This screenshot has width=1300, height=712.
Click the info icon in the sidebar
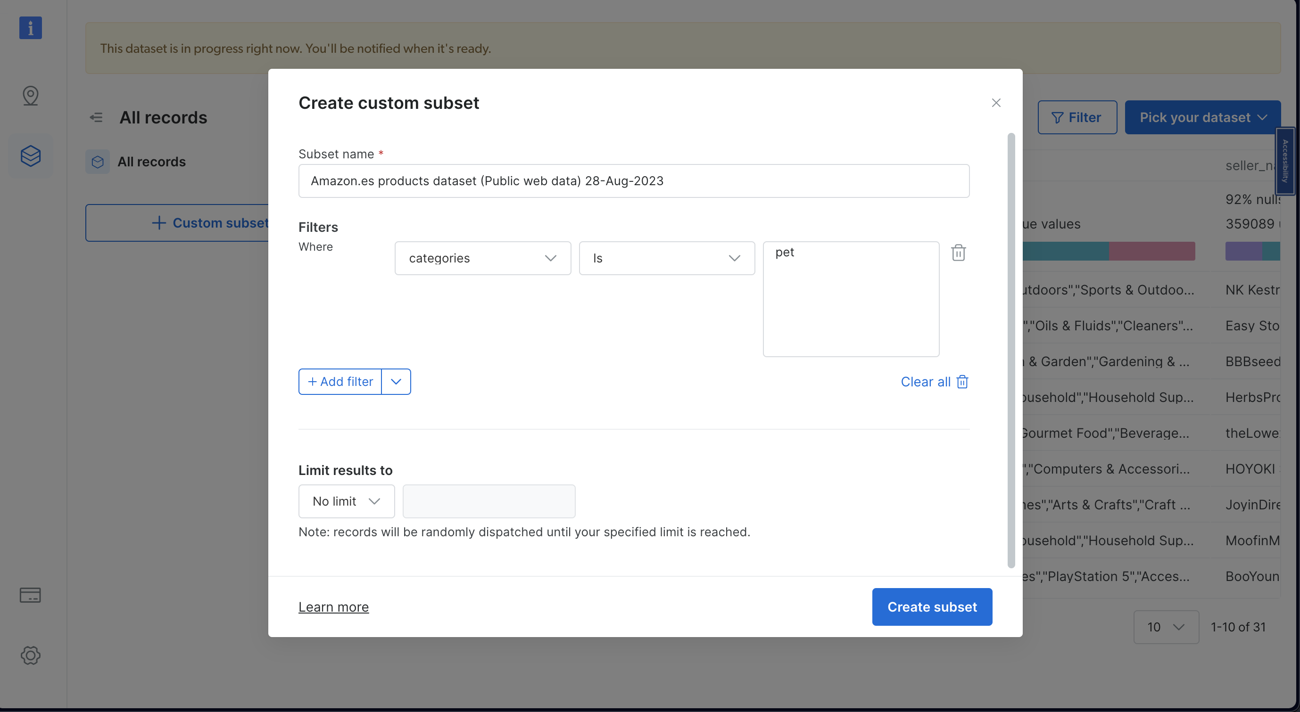pos(30,28)
